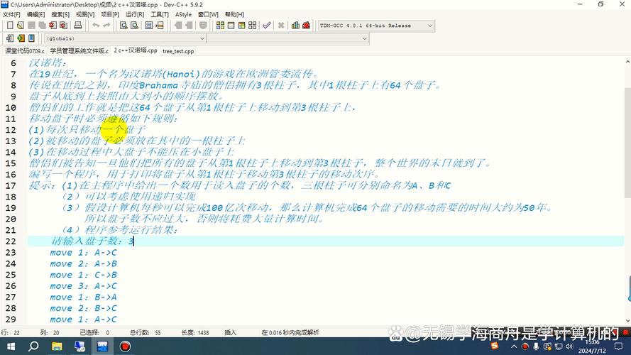Open the TDM-GCC 4.8.1 compiler set dropdown

(x=376, y=26)
